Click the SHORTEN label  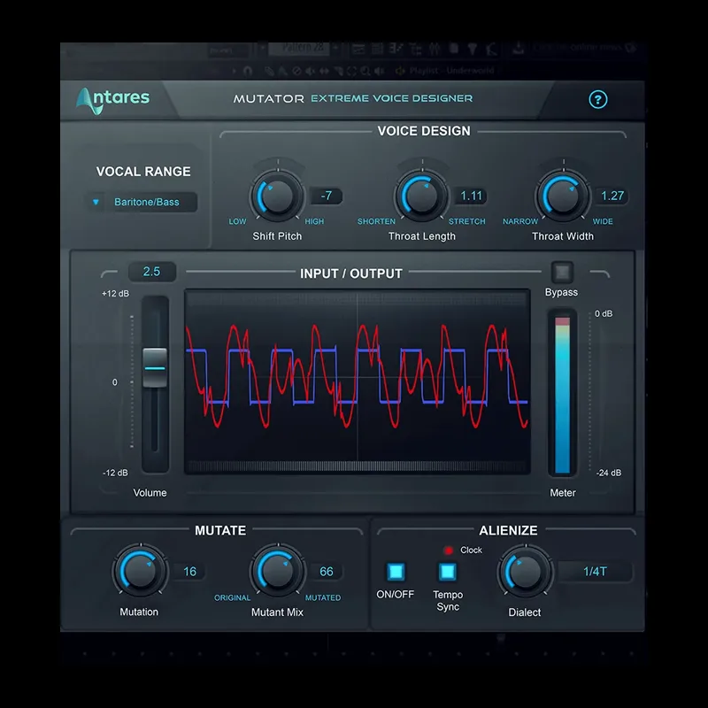click(376, 222)
